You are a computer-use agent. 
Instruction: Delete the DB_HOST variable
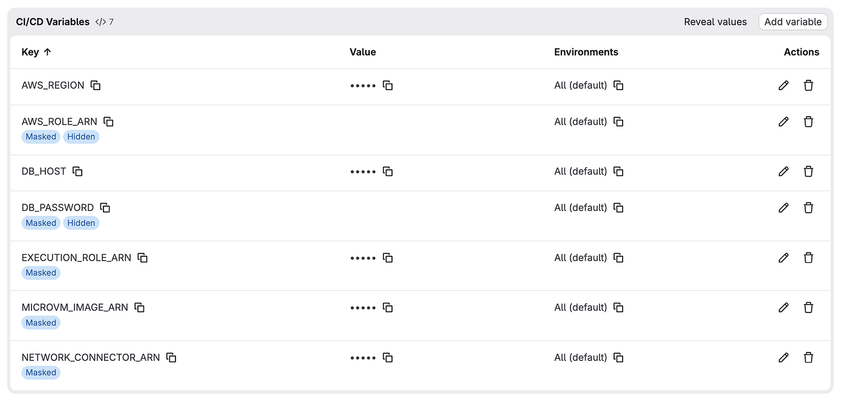click(808, 171)
